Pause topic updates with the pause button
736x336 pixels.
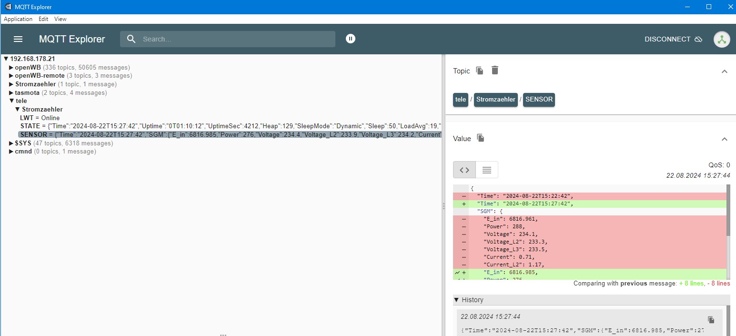tap(351, 39)
